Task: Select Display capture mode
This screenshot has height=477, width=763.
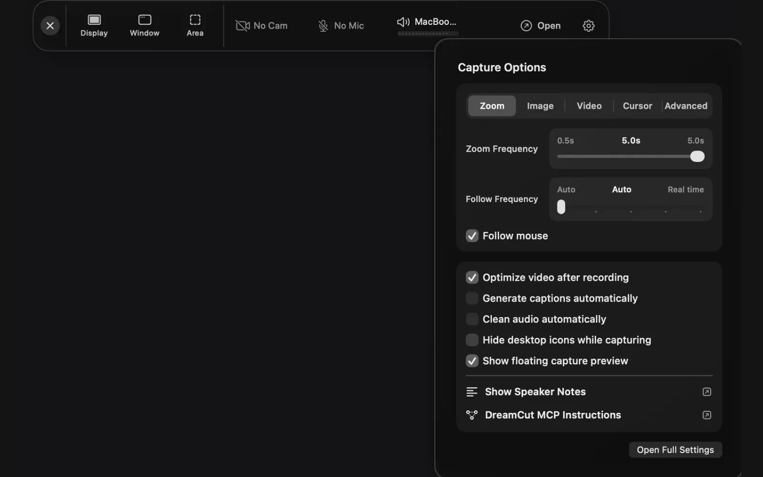Action: (94, 26)
